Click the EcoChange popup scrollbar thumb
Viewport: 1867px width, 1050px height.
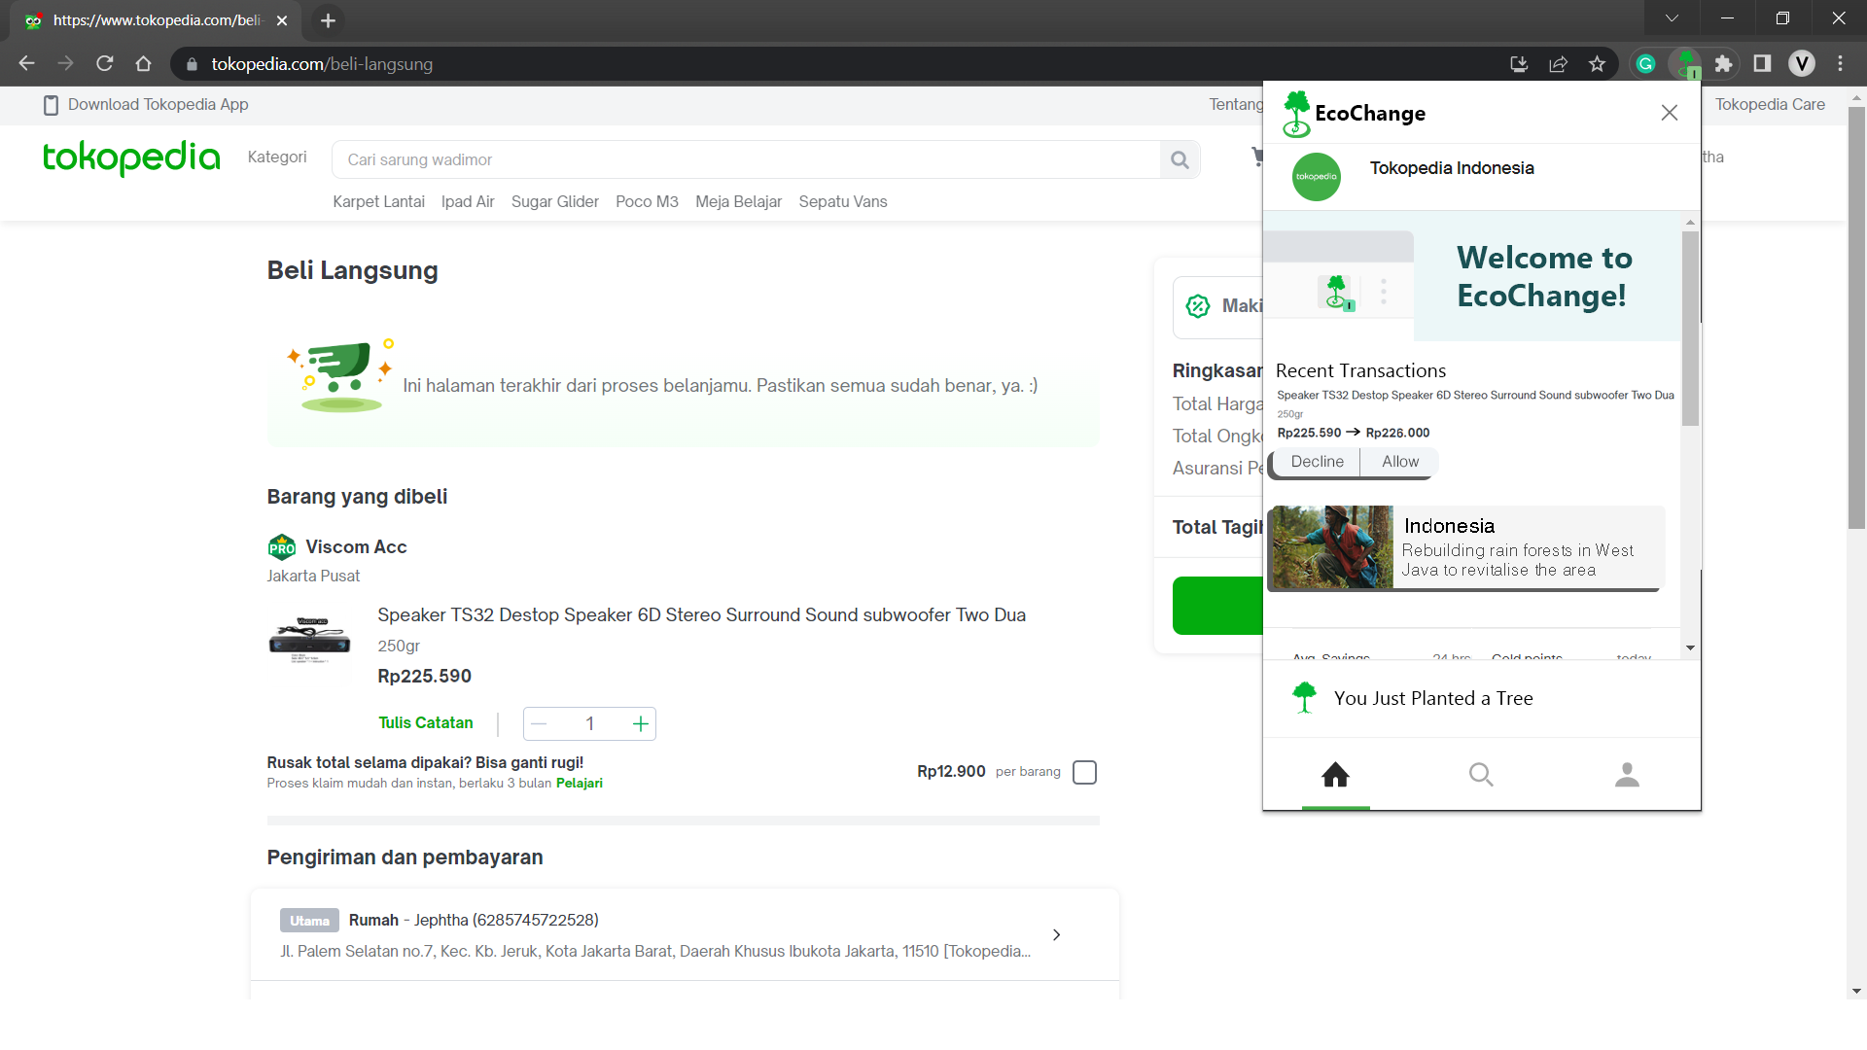pyautogui.click(x=1690, y=328)
